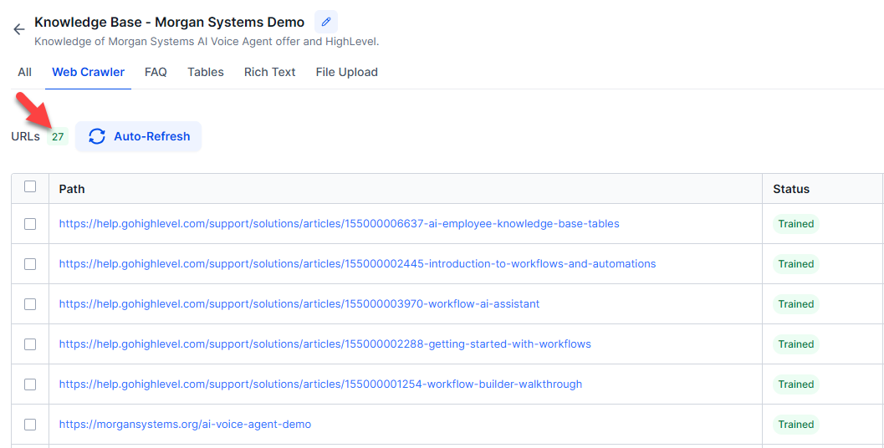Click the Knowledge Base - Morgan Systems Demo title
This screenshot has width=884, height=448.
pos(169,22)
